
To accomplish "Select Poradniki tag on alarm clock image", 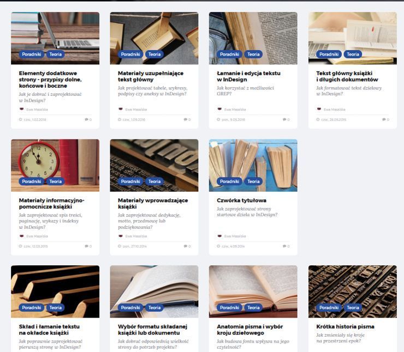I will point(32,181).
